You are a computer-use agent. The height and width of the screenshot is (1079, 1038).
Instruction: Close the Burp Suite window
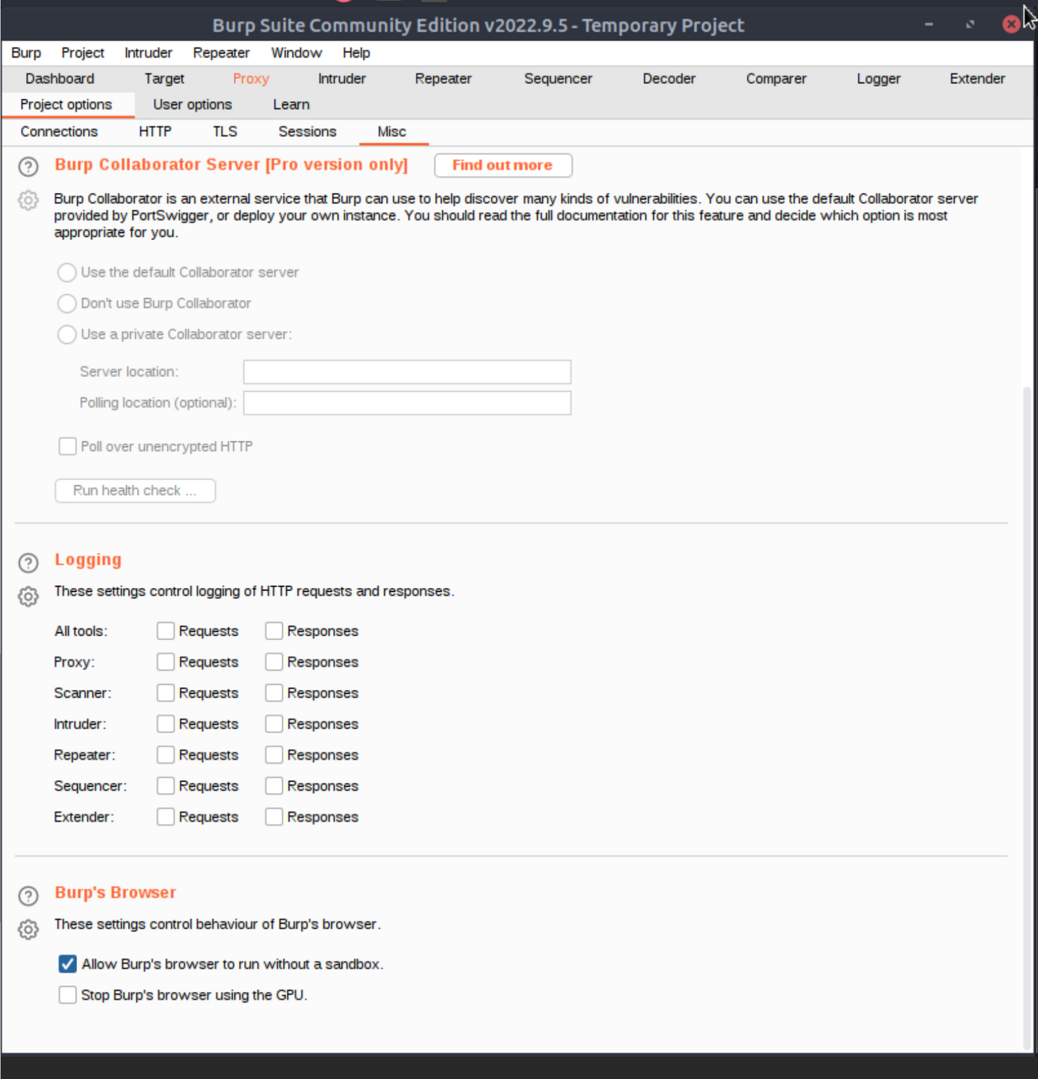(x=1011, y=25)
